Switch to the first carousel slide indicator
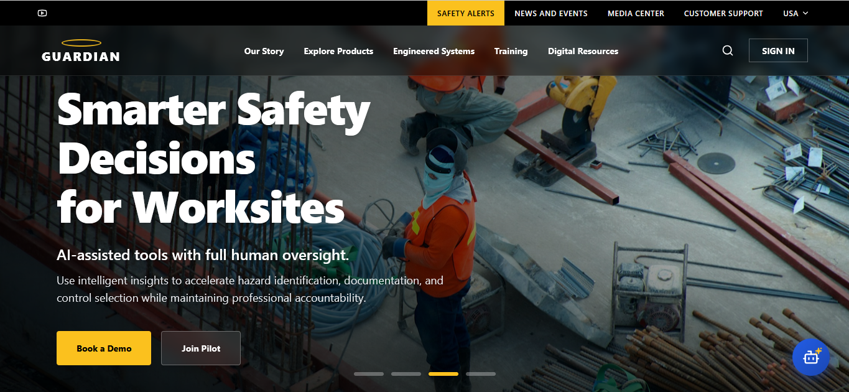Screen dimensions: 849x392 [369, 374]
